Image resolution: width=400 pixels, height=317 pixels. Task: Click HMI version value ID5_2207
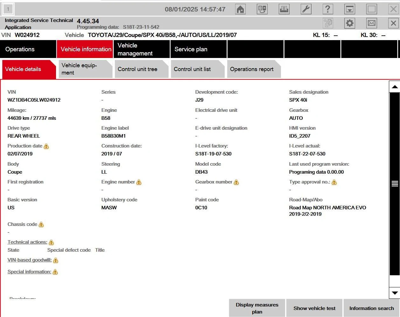click(x=300, y=136)
